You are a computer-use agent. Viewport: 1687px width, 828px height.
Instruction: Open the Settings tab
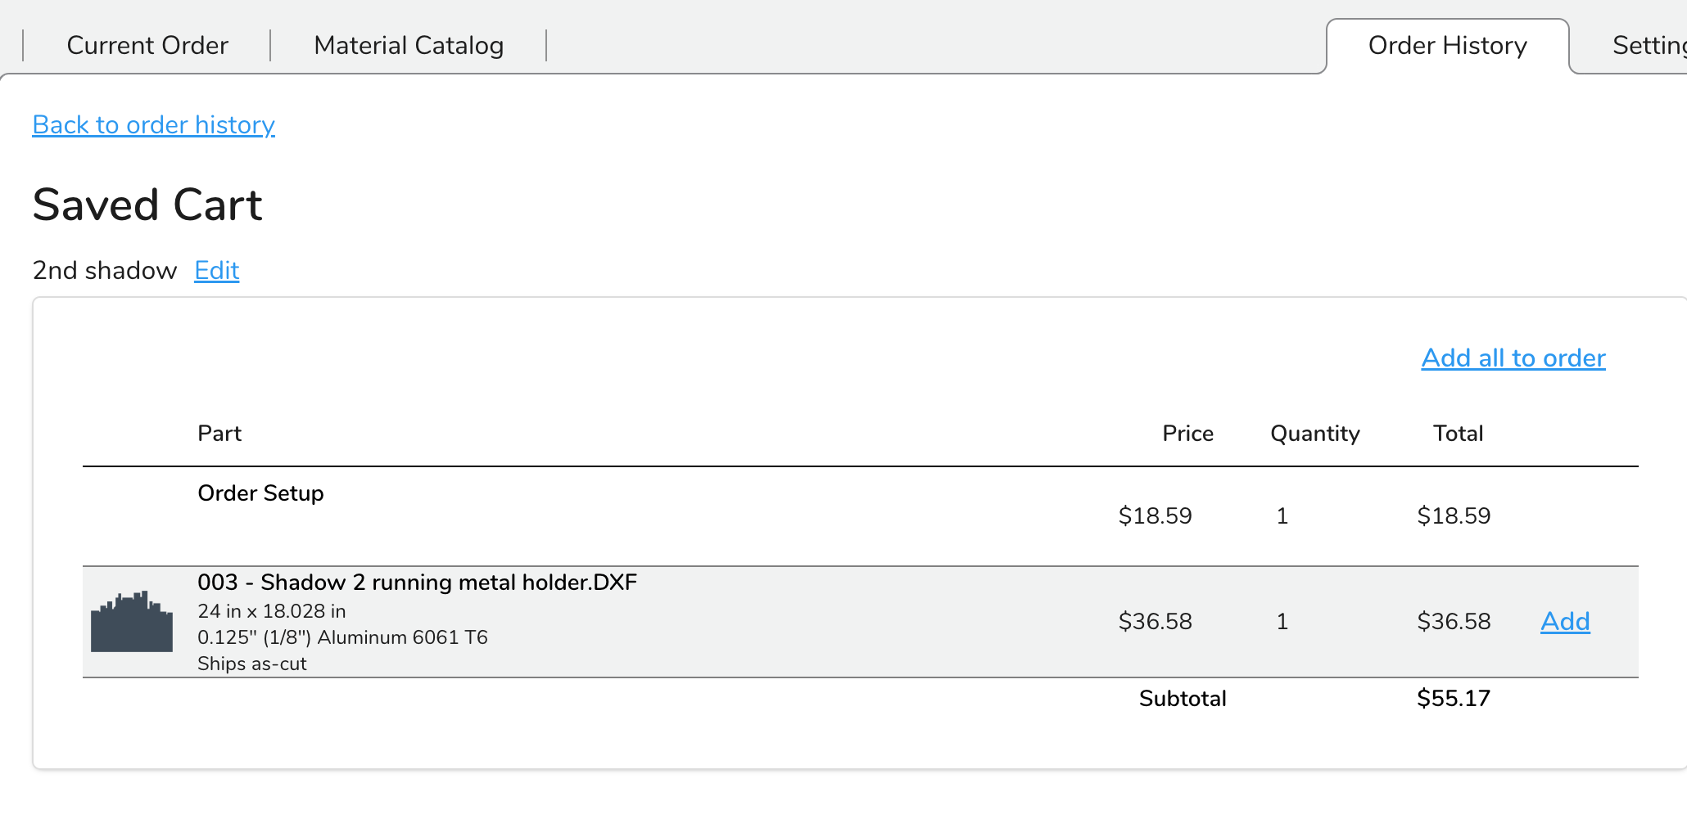[1649, 46]
